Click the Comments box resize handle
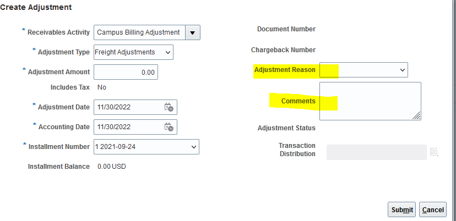456x221 pixels. point(416,115)
